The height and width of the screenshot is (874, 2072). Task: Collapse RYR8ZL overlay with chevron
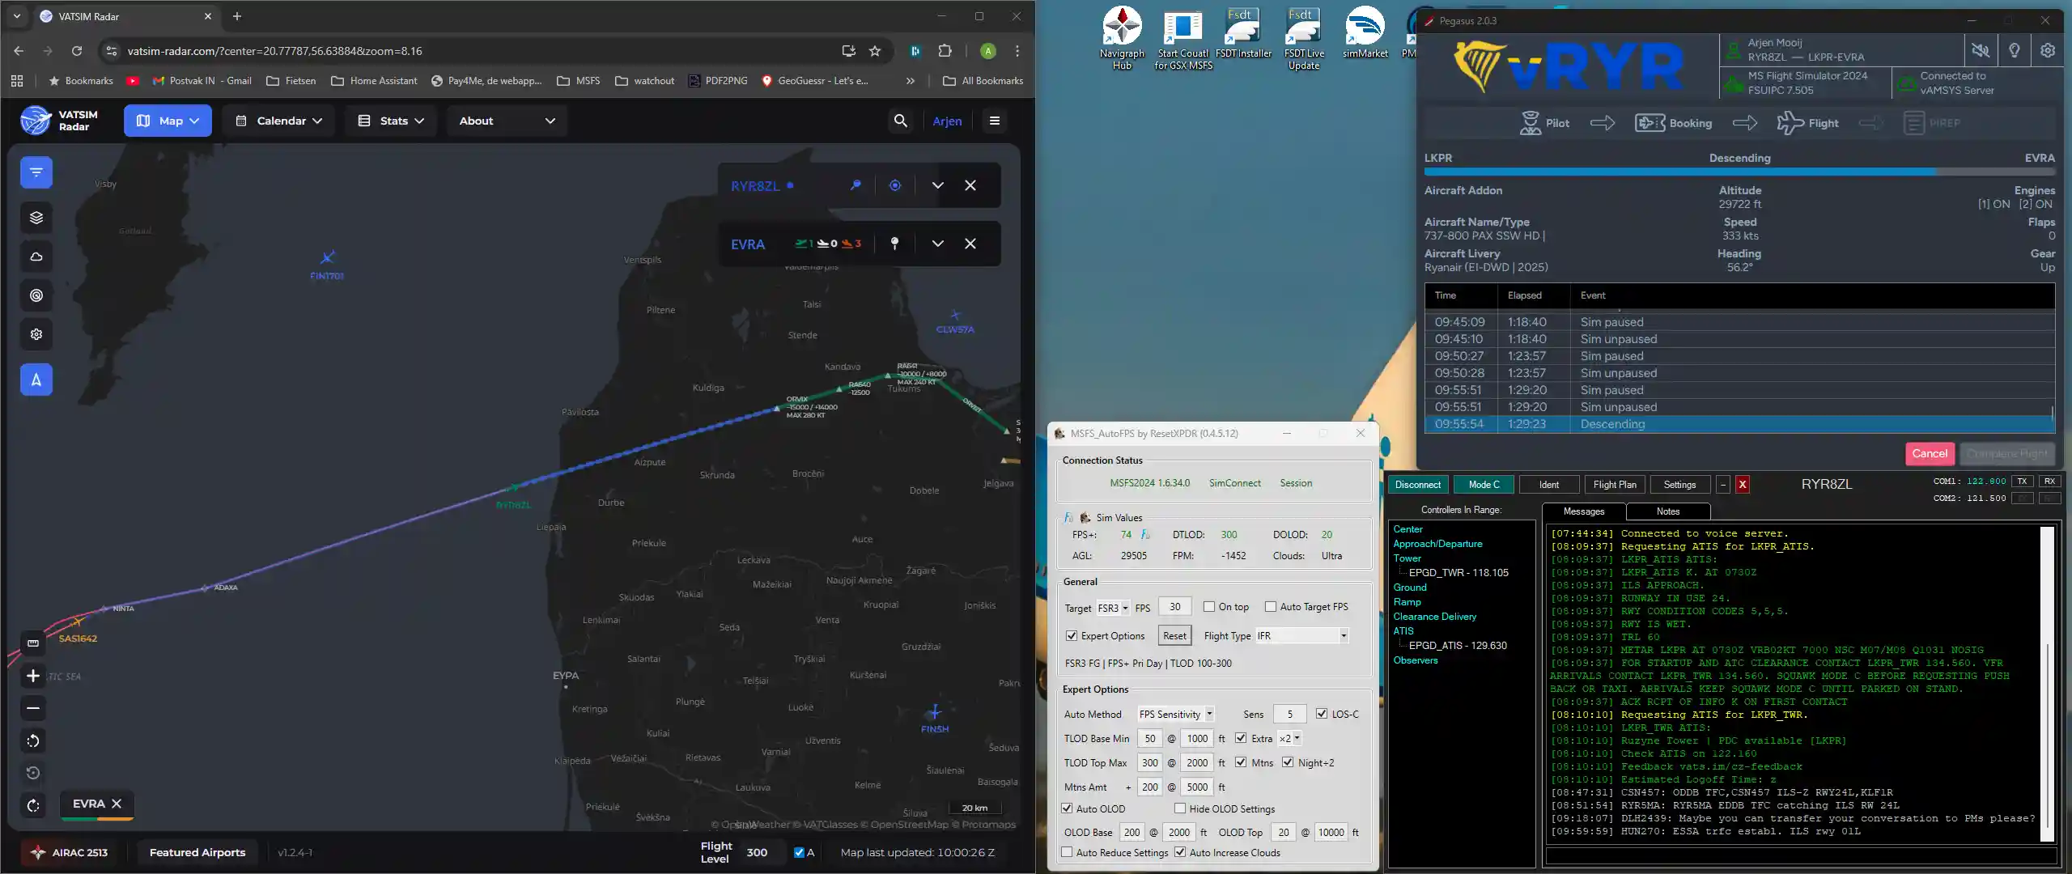(x=937, y=185)
